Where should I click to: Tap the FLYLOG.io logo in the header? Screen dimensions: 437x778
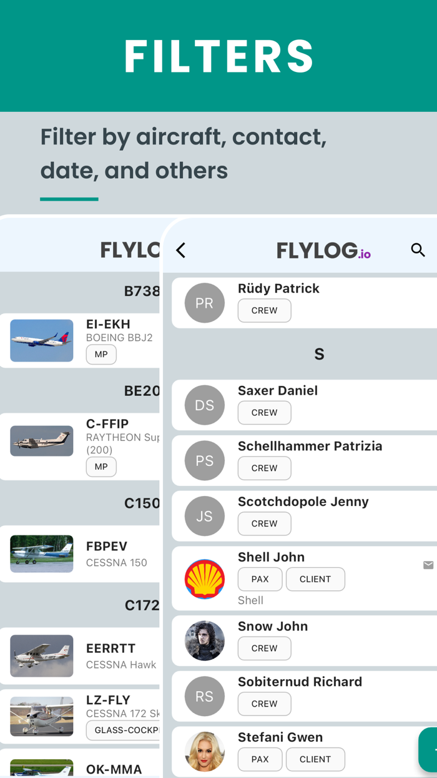click(323, 250)
